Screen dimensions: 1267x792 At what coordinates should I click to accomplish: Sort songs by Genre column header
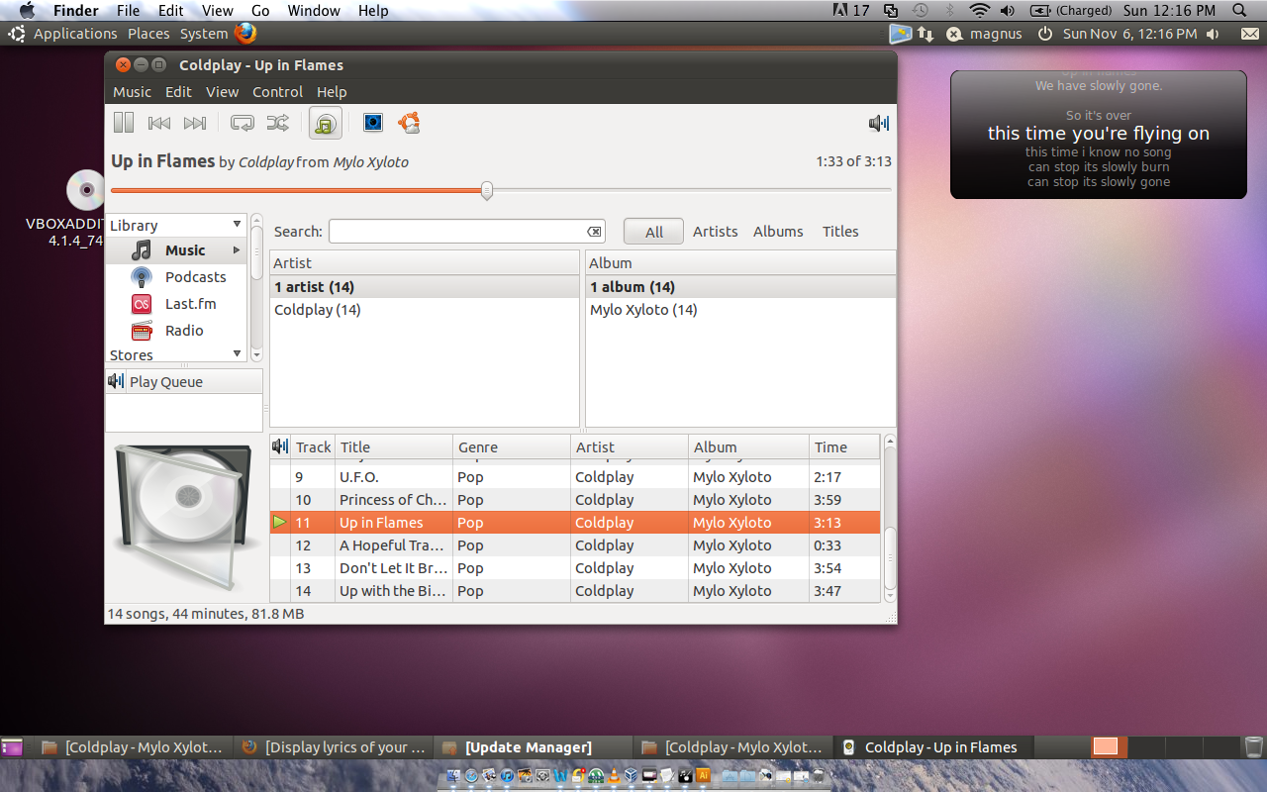(x=512, y=447)
